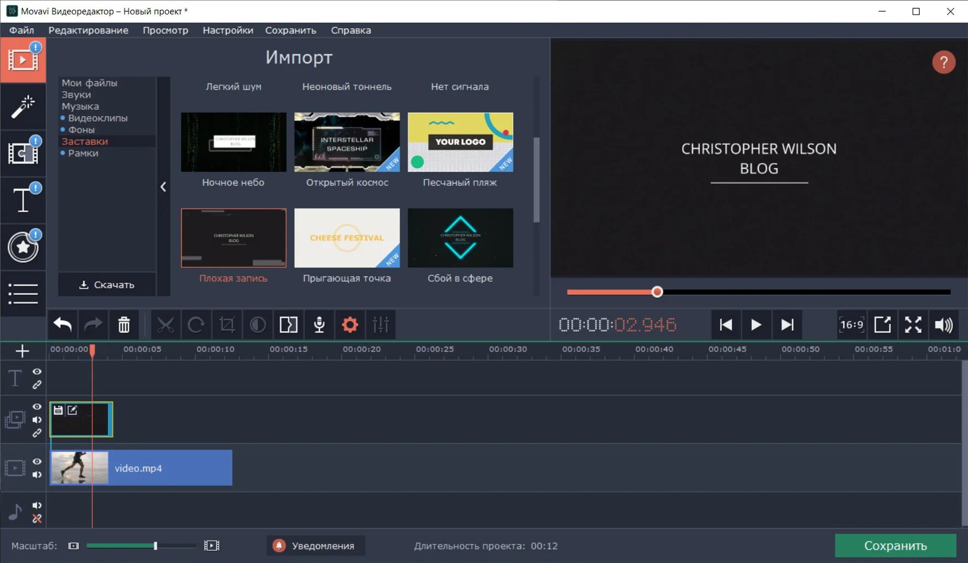The width and height of the screenshot is (968, 563).
Task: Open the Редактирование menu
Action: [x=89, y=30]
